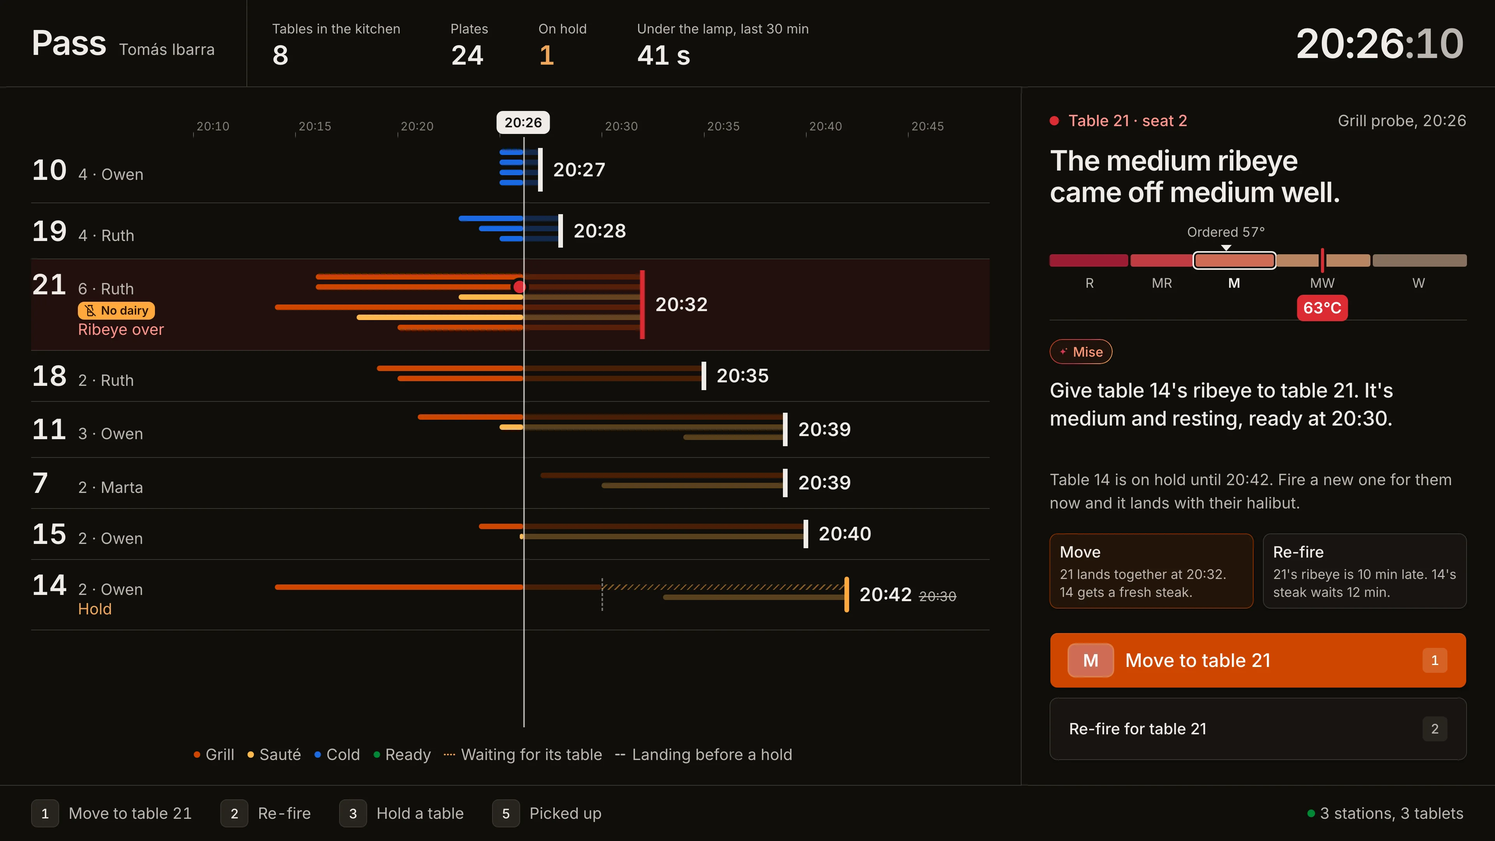This screenshot has height=841, width=1495.
Task: Click table 21's 20:32 landing time
Action: pyautogui.click(x=681, y=304)
